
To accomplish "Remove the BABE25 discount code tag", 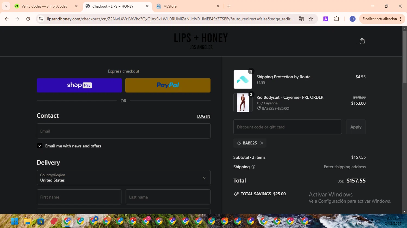I will (262, 143).
